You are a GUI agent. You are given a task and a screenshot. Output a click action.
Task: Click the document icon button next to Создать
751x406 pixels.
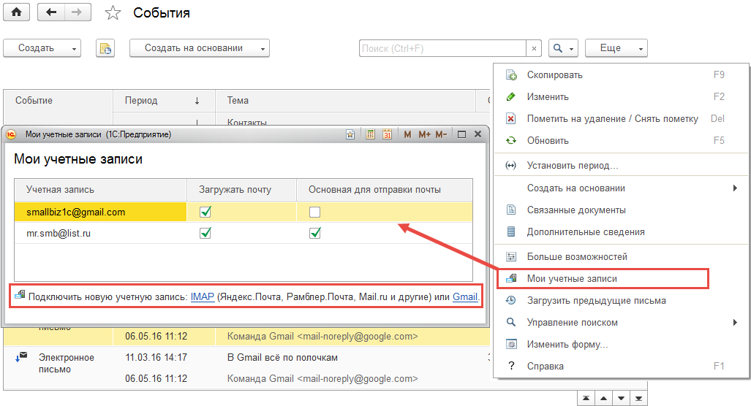pyautogui.click(x=105, y=48)
